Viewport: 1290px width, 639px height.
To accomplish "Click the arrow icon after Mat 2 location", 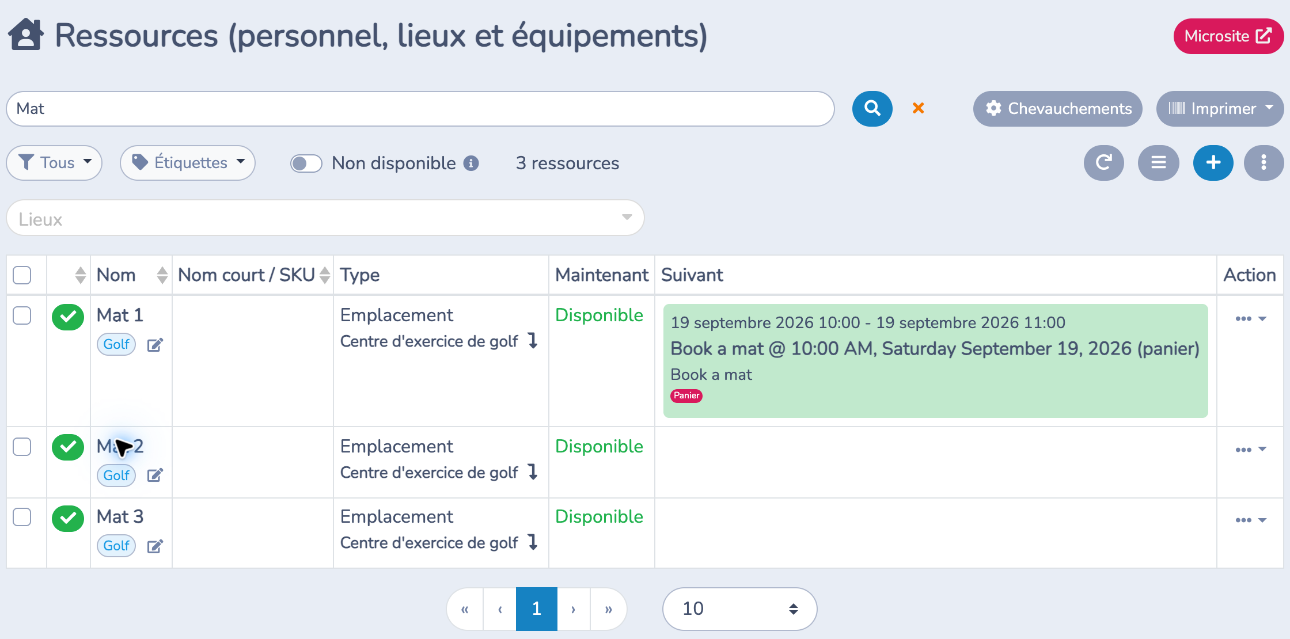I will (533, 472).
